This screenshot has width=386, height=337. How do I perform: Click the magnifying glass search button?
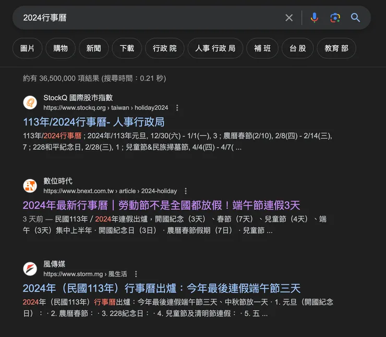pos(355,18)
